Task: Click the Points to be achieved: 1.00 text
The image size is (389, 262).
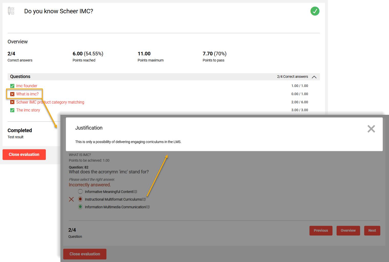Action: pyautogui.click(x=89, y=160)
